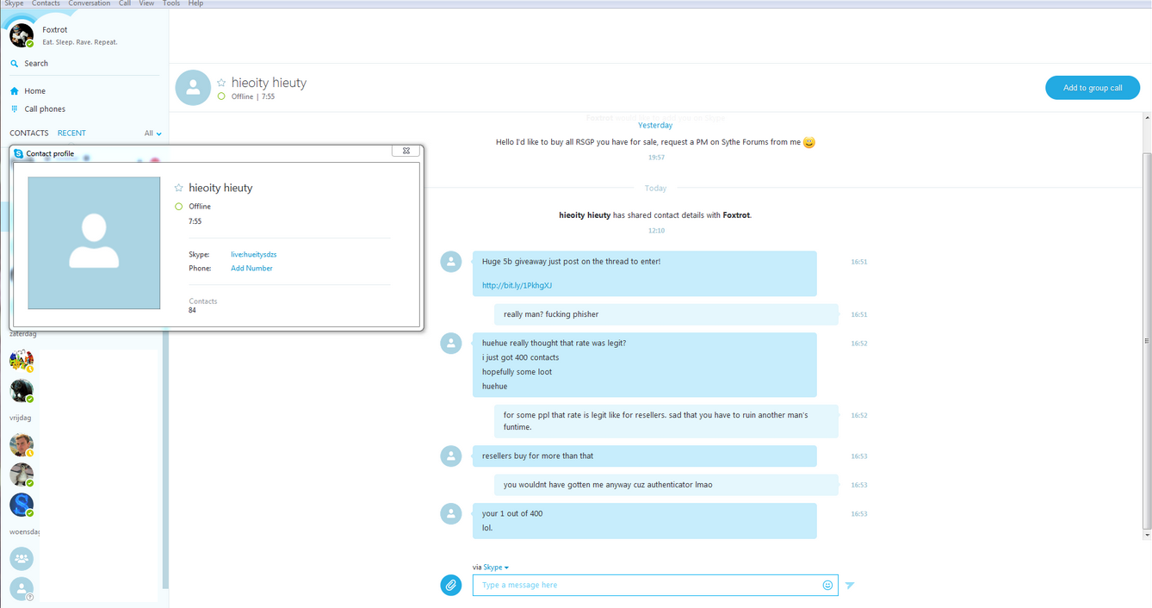Screen dimensions: 1152x608
Task: Open the Conversation menu
Action: tap(90, 3)
